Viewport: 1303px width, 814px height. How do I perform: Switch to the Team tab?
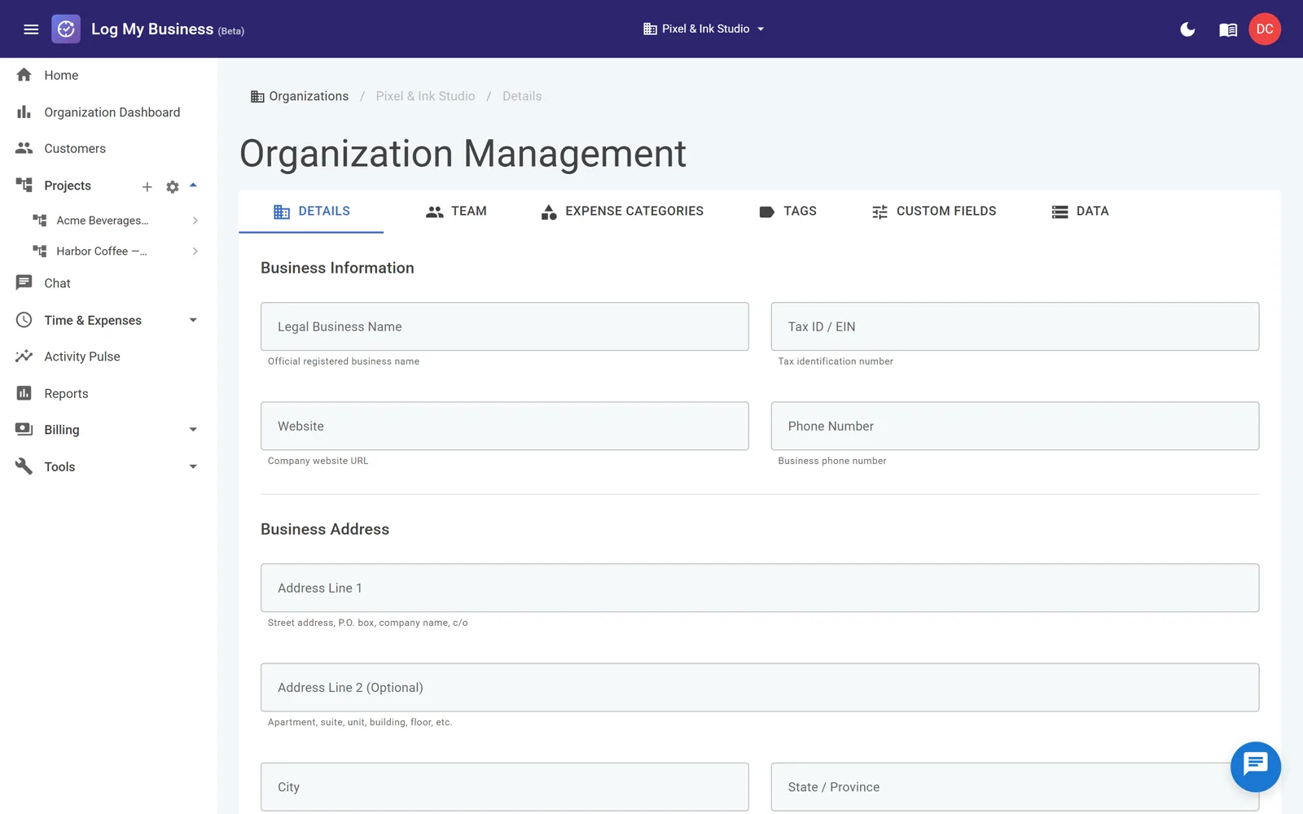(456, 212)
